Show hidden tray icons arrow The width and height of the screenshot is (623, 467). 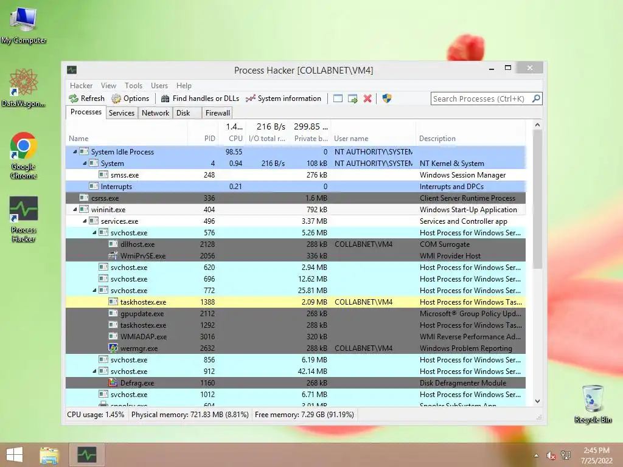[537, 455]
